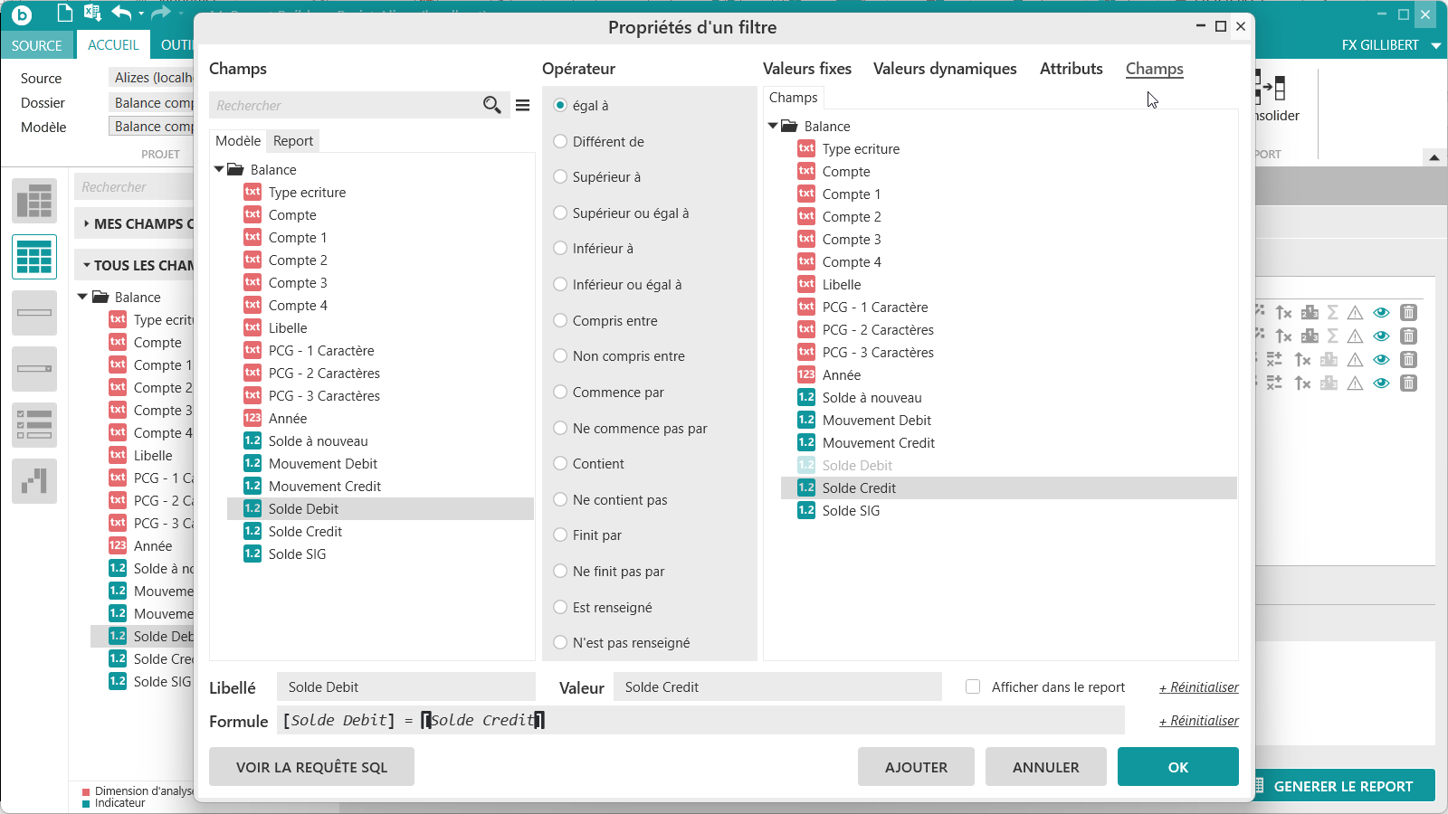The image size is (1448, 814).
Task: Collapse the Balance folder in left Champs tree
Action: 219,170
